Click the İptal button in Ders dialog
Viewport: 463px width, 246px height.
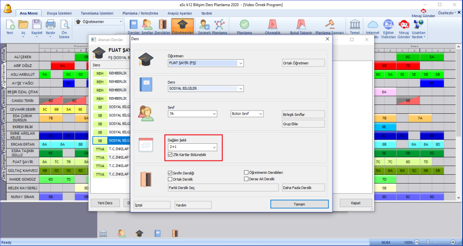tap(152, 205)
